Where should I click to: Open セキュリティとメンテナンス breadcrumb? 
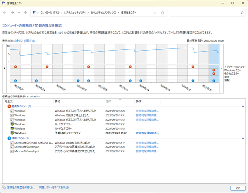pyautogui.click(x=103, y=13)
